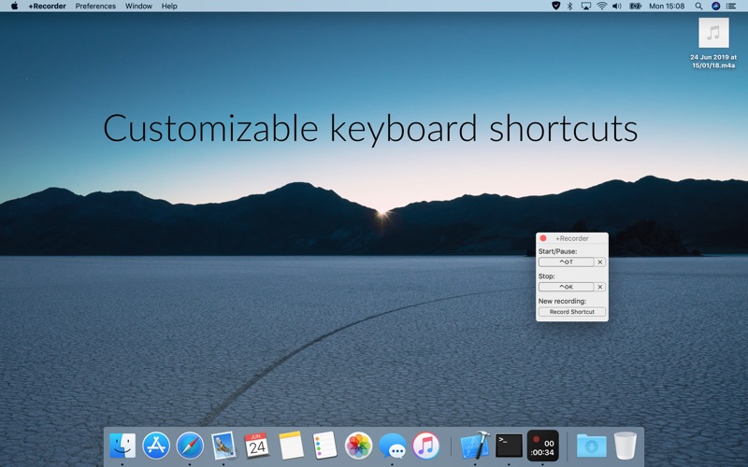Viewport: 748px width, 467px height.
Task: Clear the Start/Pause shortcut
Action: click(x=600, y=262)
